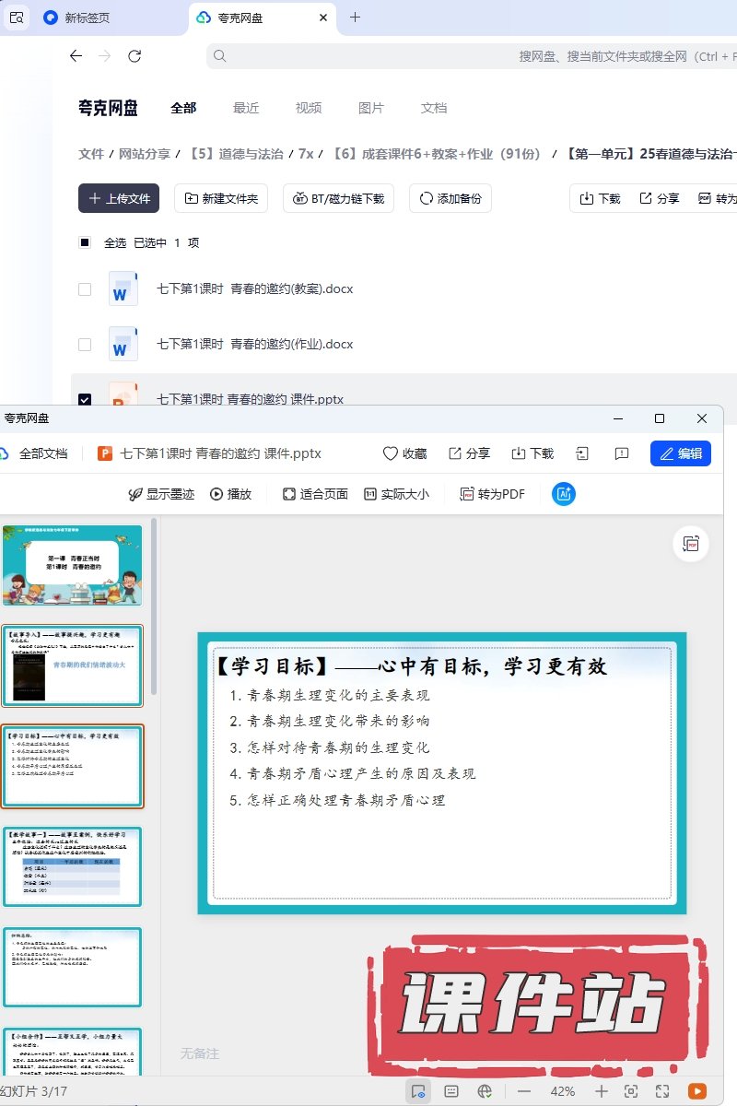
Task: Select the first slide thumbnail
Action: 73,565
